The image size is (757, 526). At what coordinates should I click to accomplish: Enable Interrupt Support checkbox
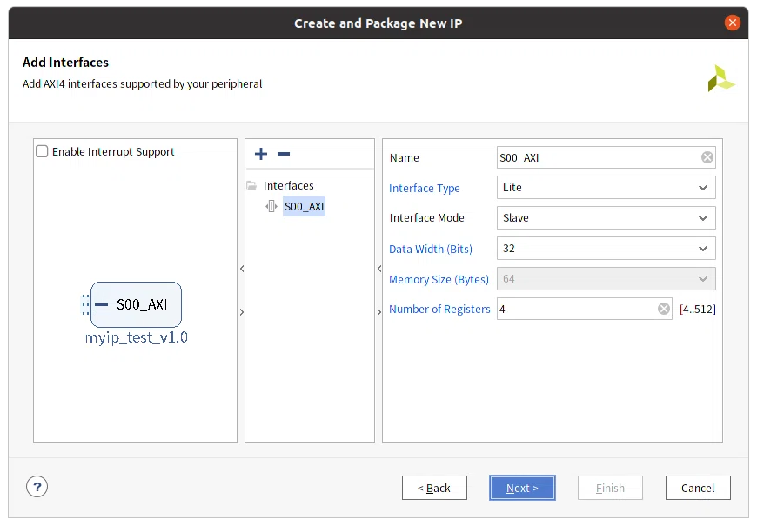42,151
